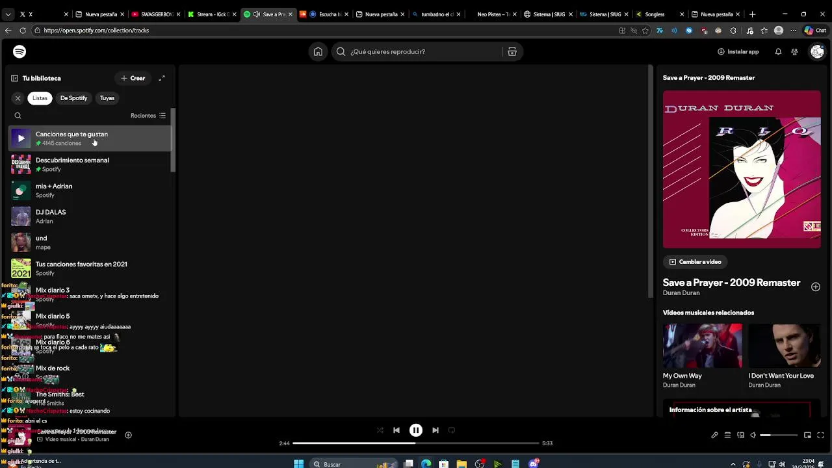
Task: Open the Copilot Chat button
Action: coord(815,31)
